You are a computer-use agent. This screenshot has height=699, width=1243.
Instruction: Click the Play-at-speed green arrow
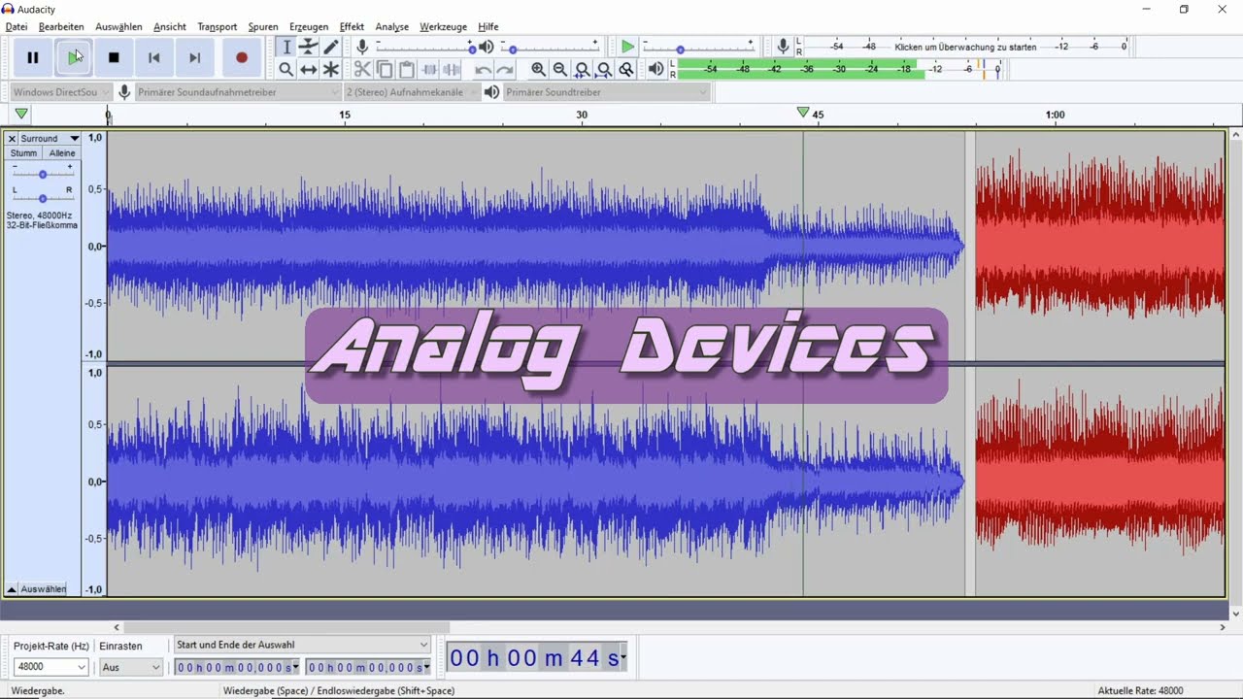point(627,47)
